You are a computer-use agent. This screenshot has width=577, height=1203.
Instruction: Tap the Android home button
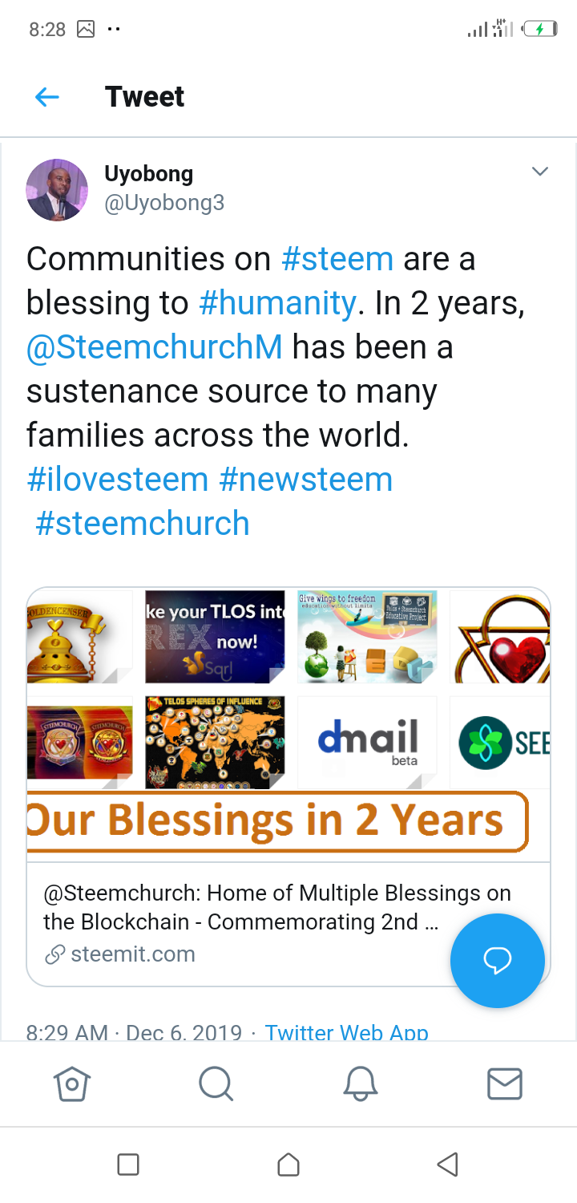point(288,1165)
